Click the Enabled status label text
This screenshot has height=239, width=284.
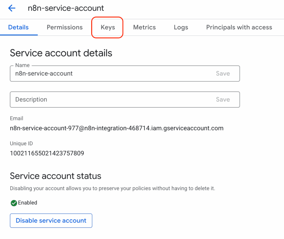click(x=27, y=203)
